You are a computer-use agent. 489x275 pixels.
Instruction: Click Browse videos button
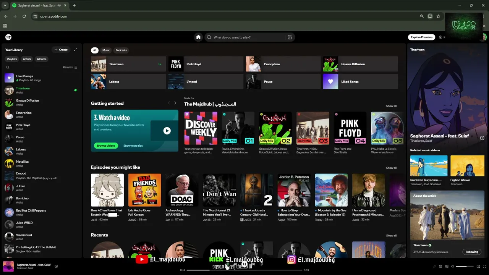(106, 146)
